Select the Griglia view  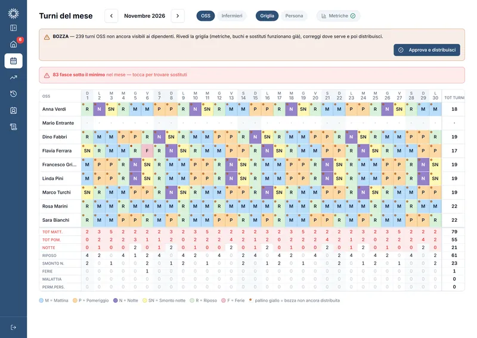267,16
